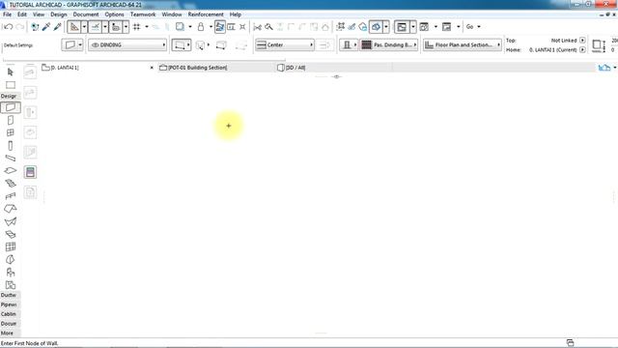
Task: Select the Wall tool in toolbox
Action: (11, 107)
